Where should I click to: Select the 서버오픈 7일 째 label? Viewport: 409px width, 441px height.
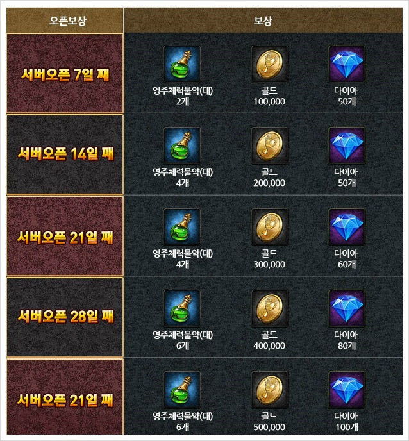(x=65, y=75)
